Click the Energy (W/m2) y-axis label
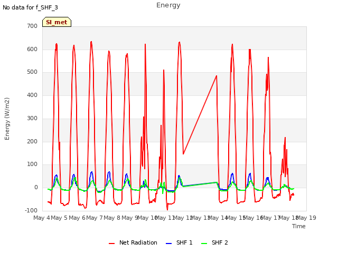 [x=7, y=119]
